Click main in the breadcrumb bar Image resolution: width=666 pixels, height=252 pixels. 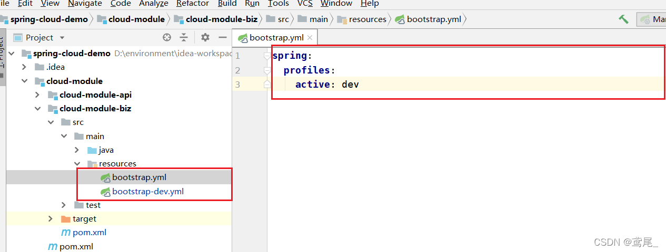(319, 19)
